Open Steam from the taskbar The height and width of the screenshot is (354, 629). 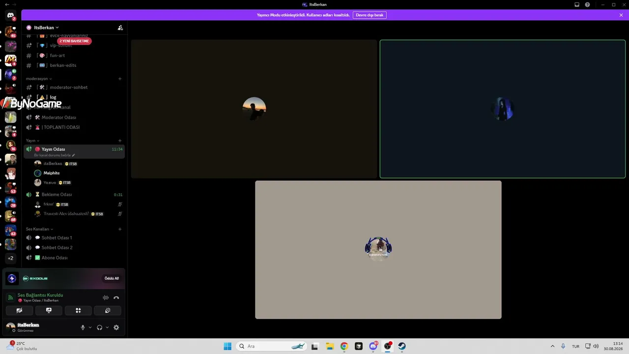[402, 346]
